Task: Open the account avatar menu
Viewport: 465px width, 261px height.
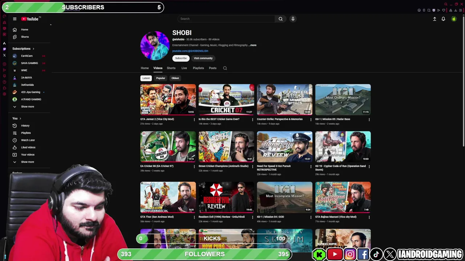Action: (x=454, y=19)
